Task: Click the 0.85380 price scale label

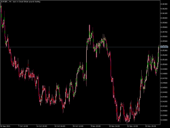Action: (x=164, y=50)
